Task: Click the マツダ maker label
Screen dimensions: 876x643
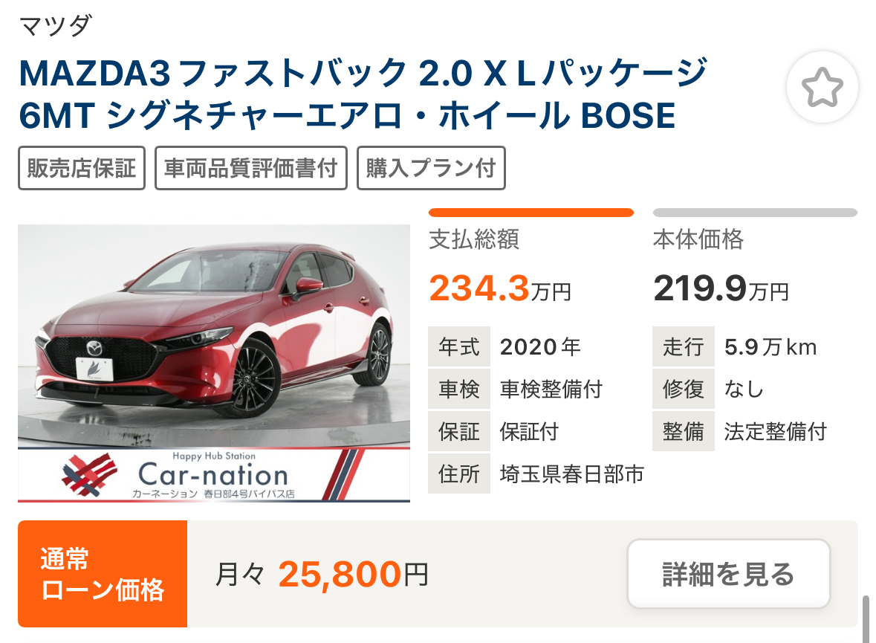Action: coord(55,26)
